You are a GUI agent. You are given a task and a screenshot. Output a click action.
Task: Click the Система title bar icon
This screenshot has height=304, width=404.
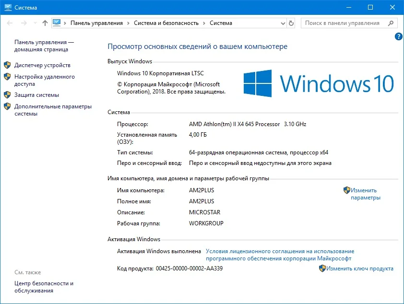8,8
